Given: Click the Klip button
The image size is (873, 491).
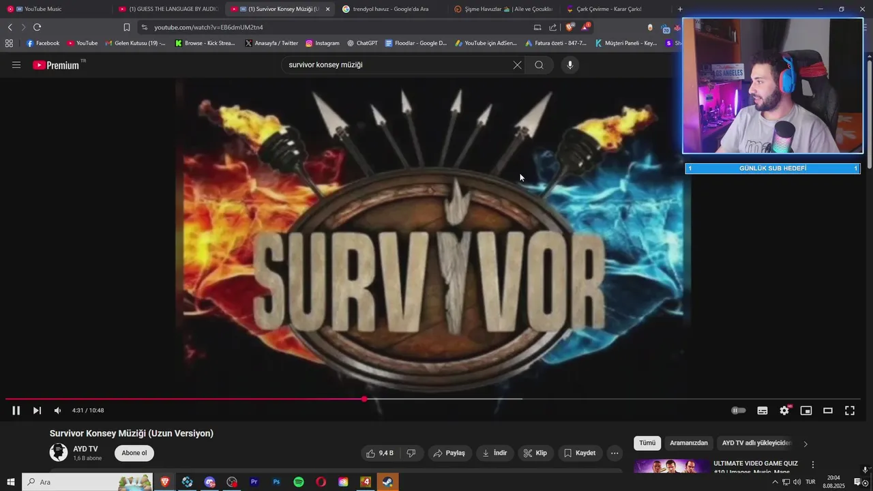Looking at the screenshot, I should [x=535, y=453].
